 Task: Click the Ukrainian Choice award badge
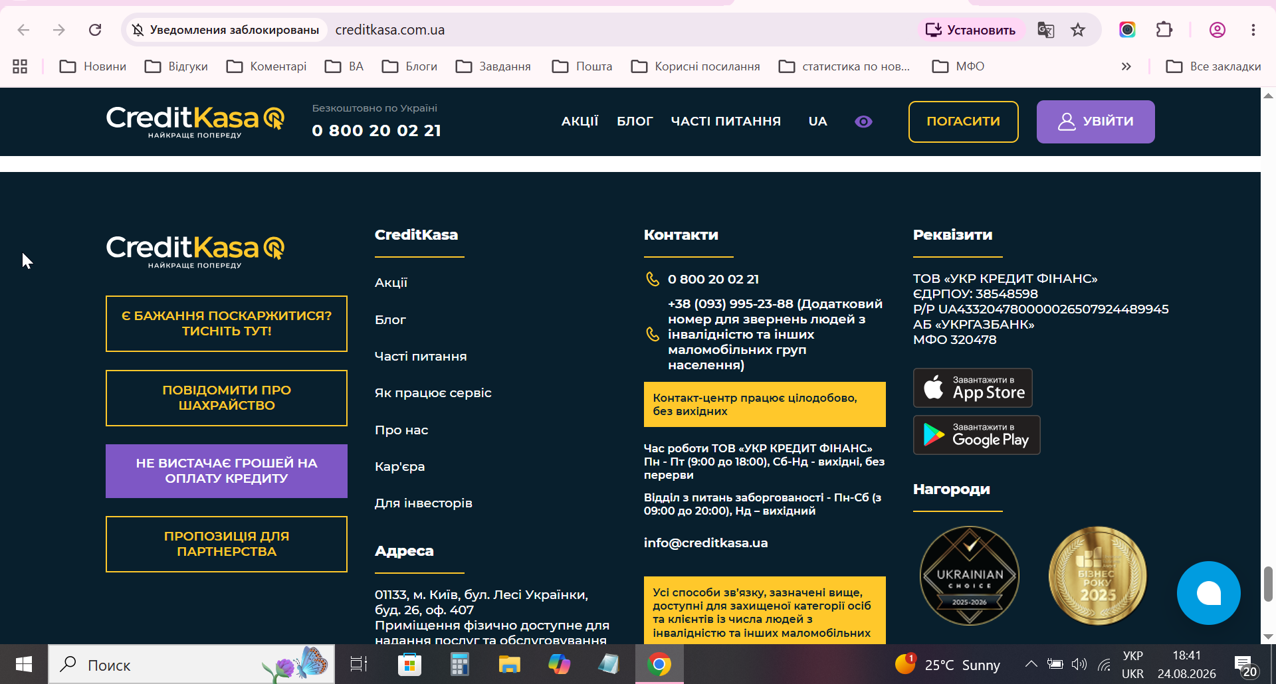pos(970,576)
